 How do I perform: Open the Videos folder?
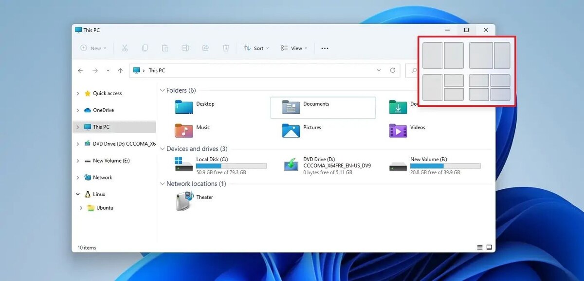click(x=408, y=130)
